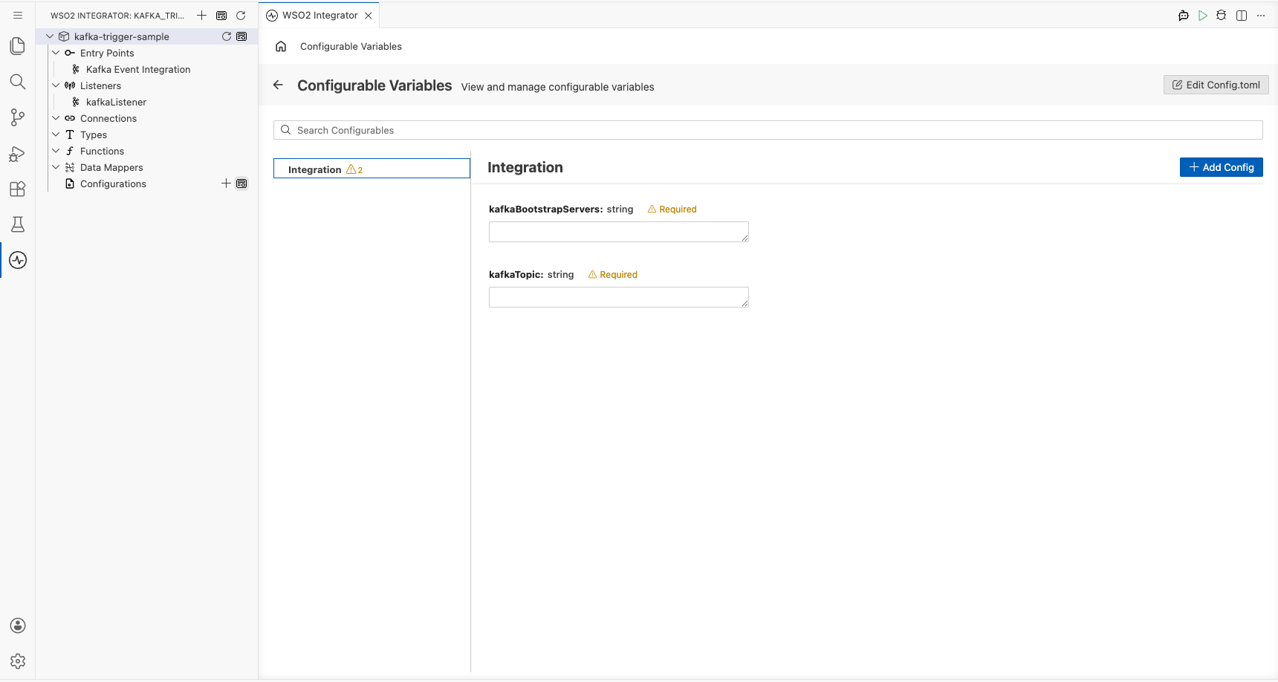Run the integration with the play icon
This screenshot has width=1278, height=682.
(x=1203, y=15)
